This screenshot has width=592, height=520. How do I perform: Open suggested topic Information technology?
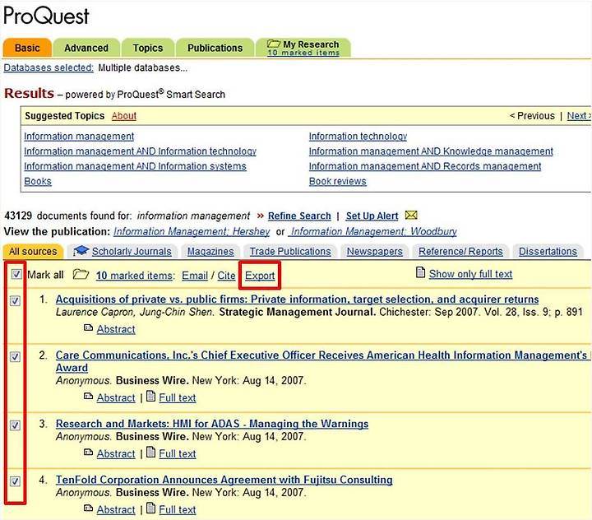point(358,136)
